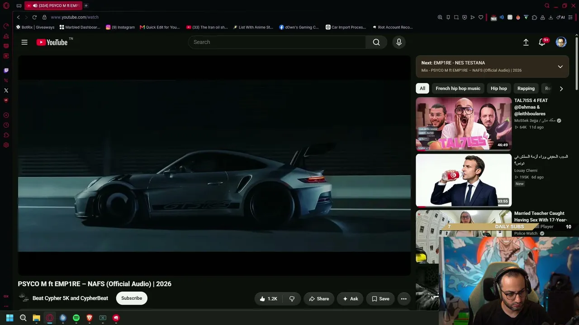Viewport: 579px width, 325px height.
Task: Open YouTube notifications bell
Action: click(x=542, y=42)
